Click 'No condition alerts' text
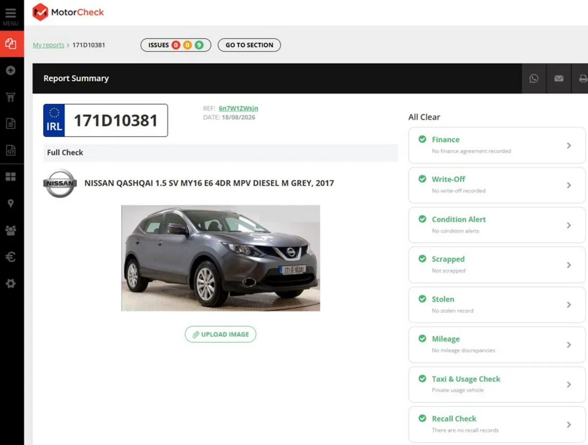This screenshot has height=445, width=588. click(455, 231)
